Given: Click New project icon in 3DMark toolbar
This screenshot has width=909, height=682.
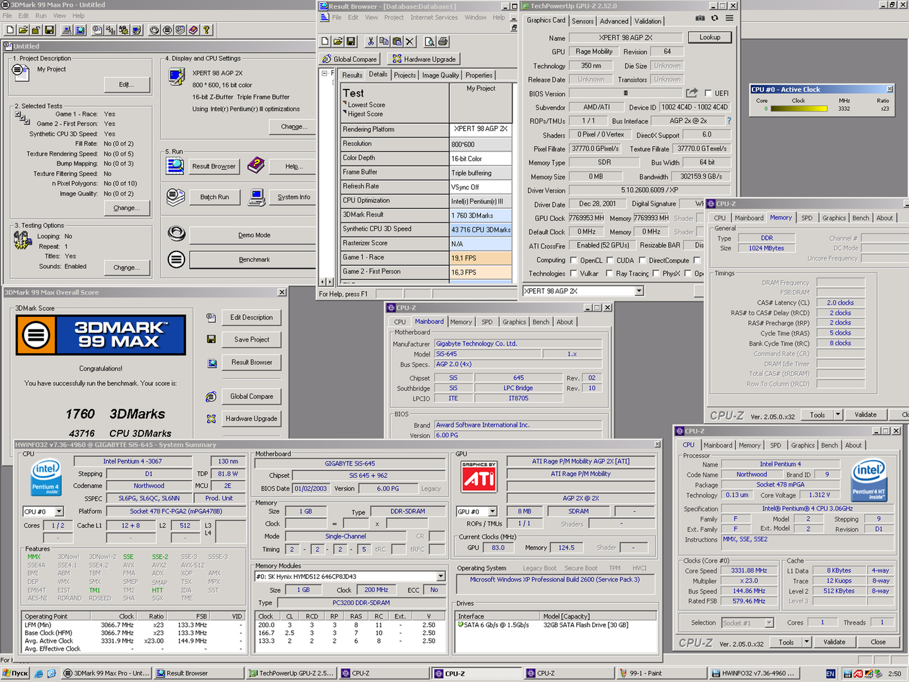Looking at the screenshot, I should (x=9, y=30).
